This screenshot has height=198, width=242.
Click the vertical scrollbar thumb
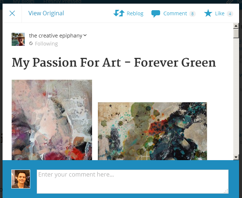point(236,33)
